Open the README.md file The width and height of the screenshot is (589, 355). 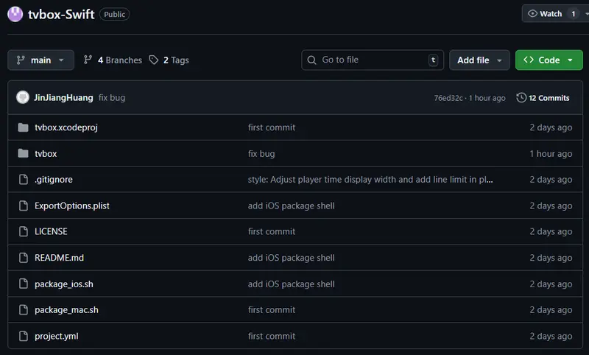[59, 258]
